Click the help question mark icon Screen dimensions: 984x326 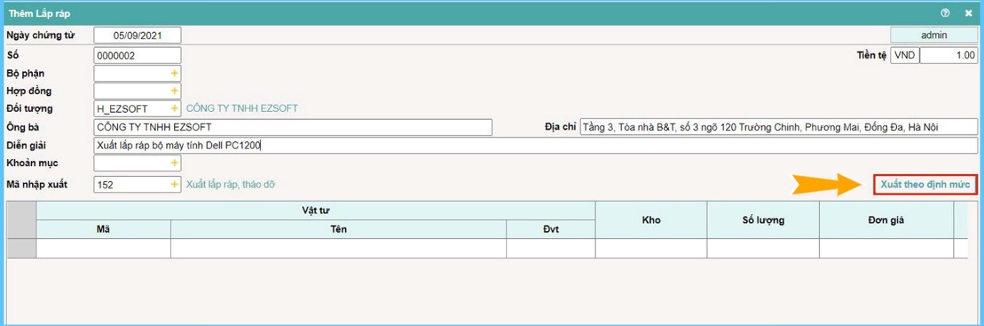click(x=945, y=13)
